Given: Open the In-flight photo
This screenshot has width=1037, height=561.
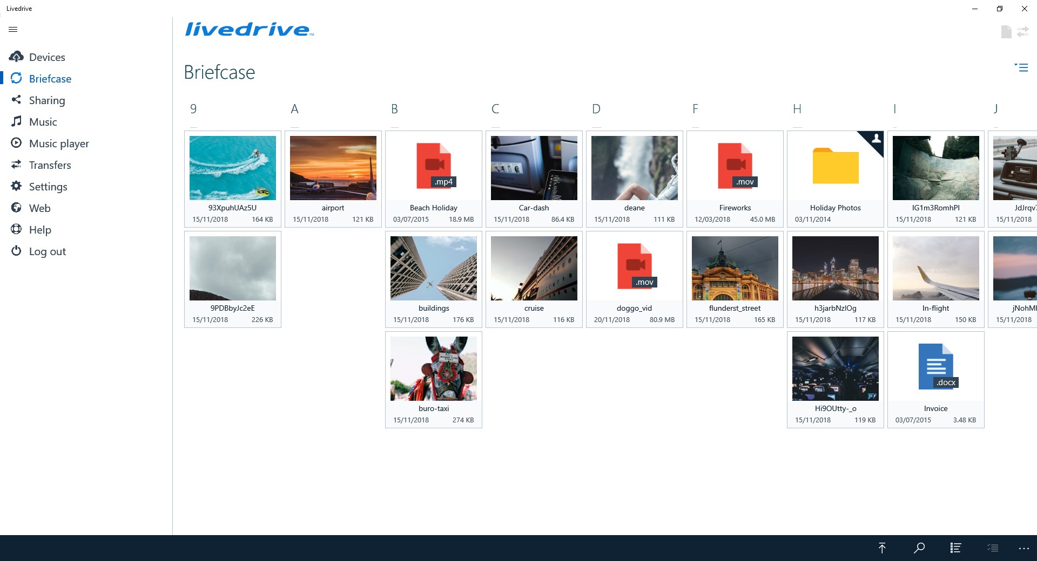Looking at the screenshot, I should (x=936, y=279).
